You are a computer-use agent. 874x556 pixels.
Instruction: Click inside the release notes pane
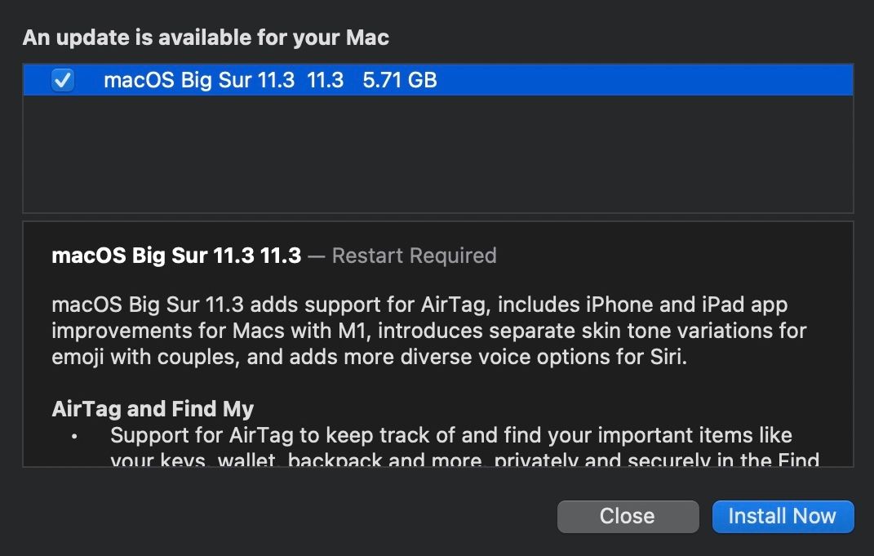point(438,343)
